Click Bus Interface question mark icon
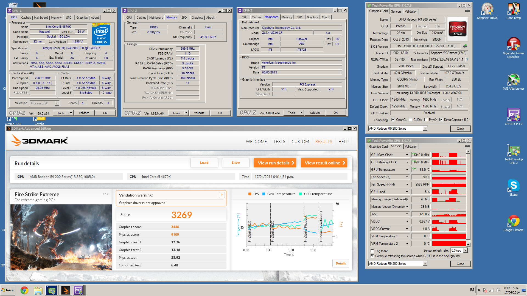Viewport: 527px width, 296px height. pyautogui.click(x=467, y=59)
